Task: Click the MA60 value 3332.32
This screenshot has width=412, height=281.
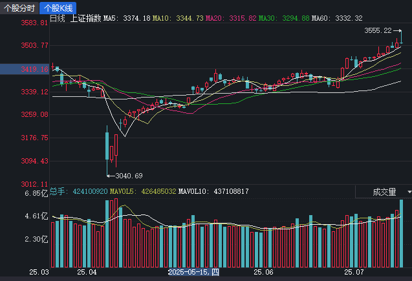Action: click(349, 18)
